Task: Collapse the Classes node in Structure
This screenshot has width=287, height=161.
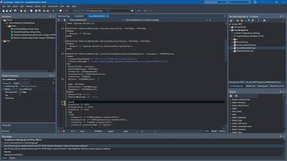Action: coord(2,20)
